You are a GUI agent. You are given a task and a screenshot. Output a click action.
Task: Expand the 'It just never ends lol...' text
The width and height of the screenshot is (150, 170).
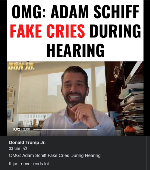[x=31, y=164]
